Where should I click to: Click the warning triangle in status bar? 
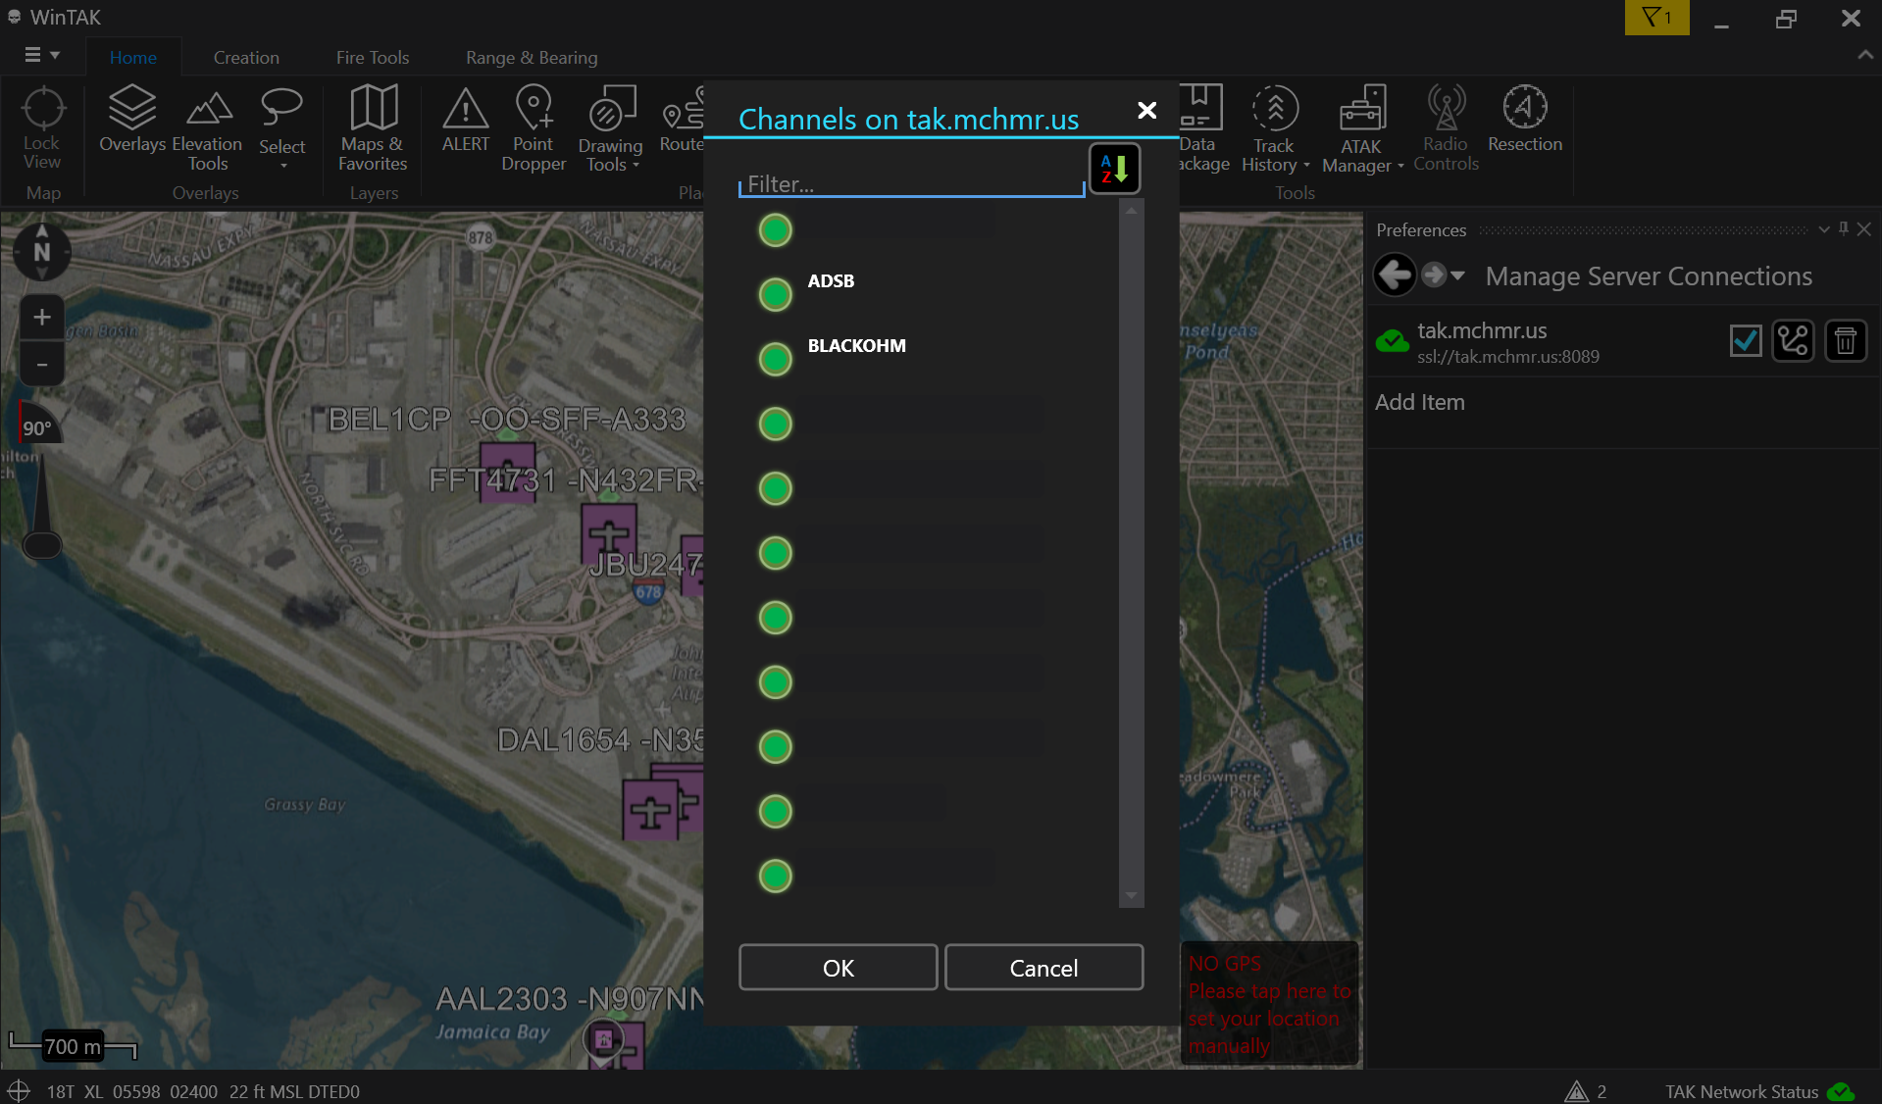1576,1091
